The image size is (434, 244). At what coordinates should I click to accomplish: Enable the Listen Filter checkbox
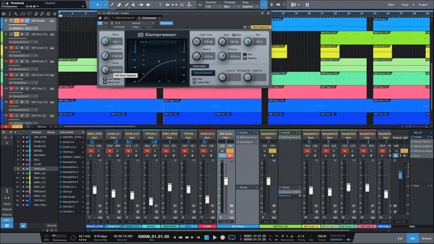point(195,83)
